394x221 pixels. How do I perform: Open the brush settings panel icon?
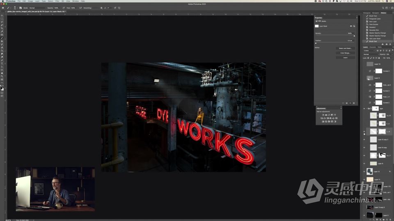(x=21, y=8)
